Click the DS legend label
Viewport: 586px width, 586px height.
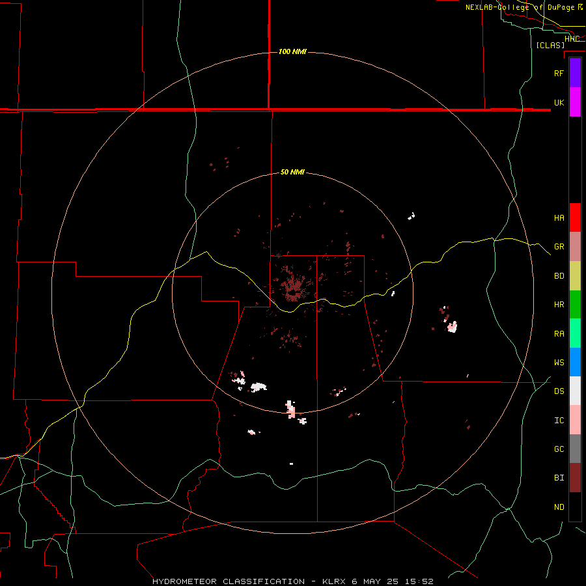559,391
